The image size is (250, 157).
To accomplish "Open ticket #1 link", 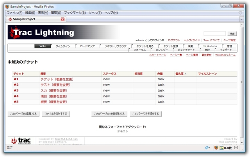I will pos(16,79).
